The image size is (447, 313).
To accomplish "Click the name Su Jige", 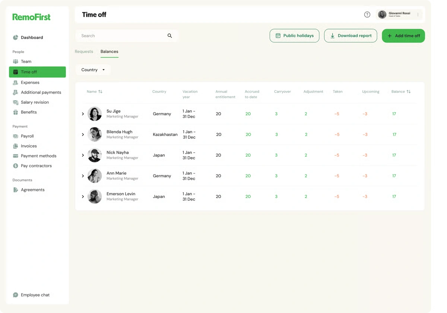I will [114, 111].
